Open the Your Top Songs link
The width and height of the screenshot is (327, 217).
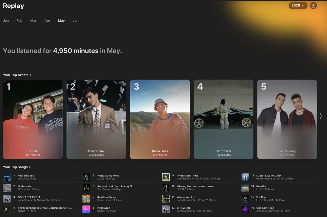[17, 167]
